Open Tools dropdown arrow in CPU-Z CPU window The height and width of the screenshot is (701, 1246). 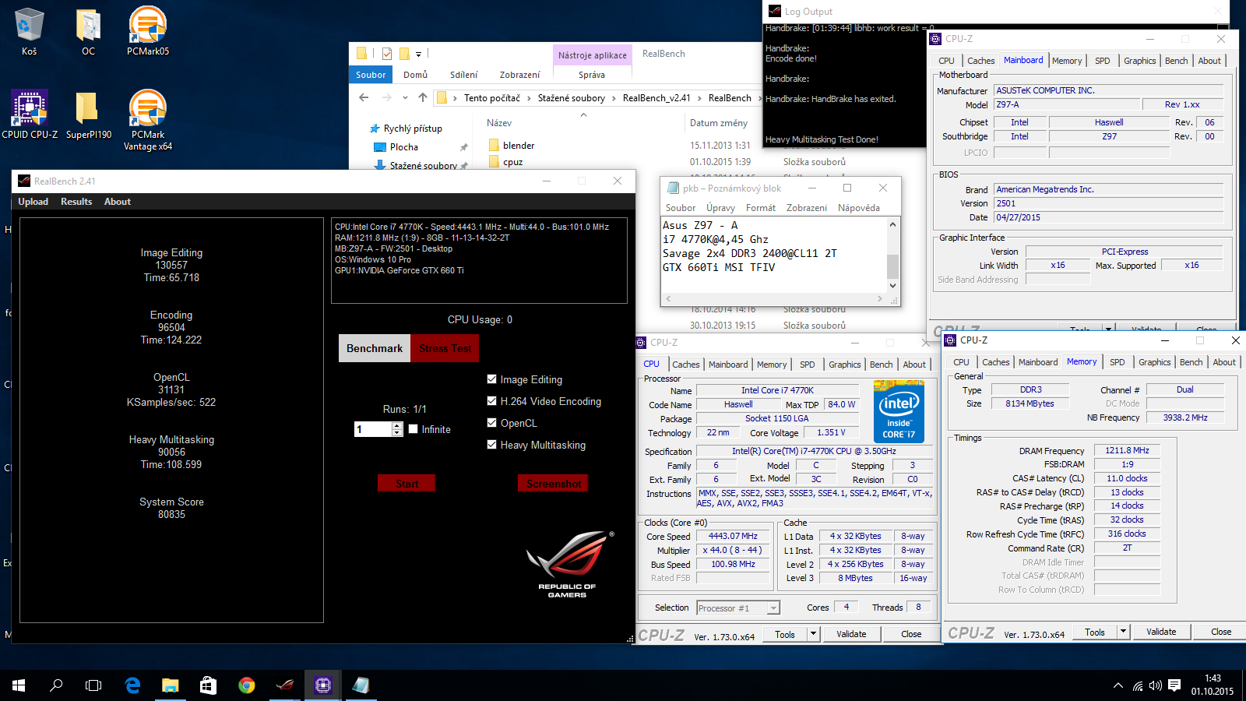coord(813,634)
